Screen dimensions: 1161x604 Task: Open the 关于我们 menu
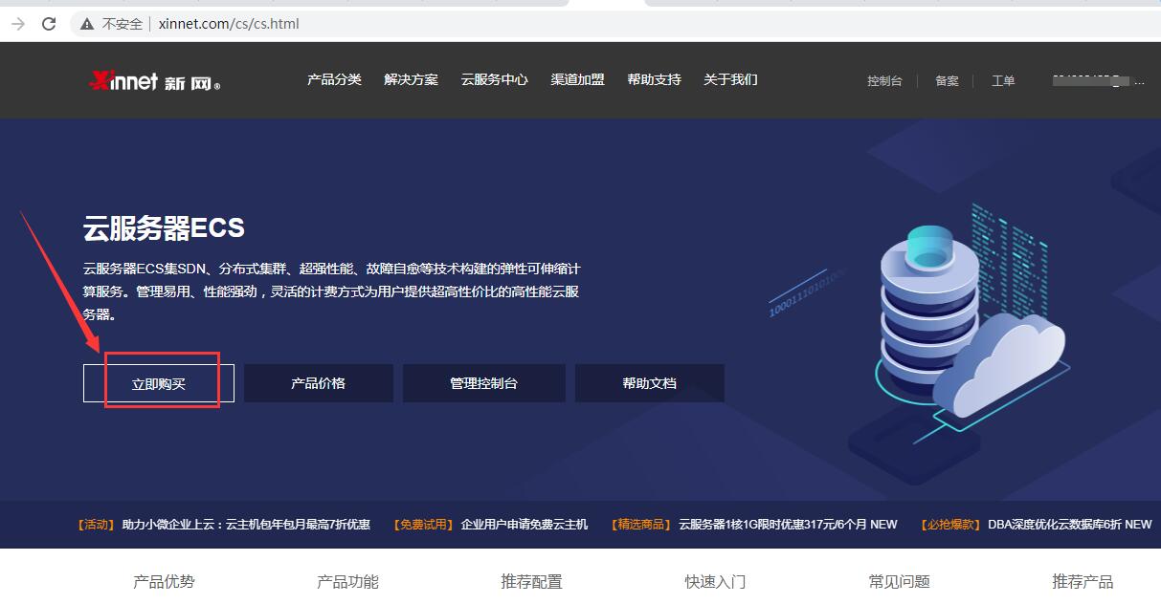[x=730, y=79]
